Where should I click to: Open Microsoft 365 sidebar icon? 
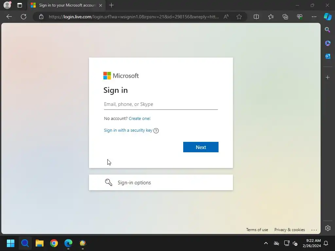click(328, 43)
